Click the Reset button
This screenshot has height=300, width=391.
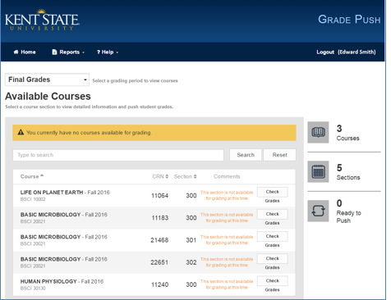279,155
